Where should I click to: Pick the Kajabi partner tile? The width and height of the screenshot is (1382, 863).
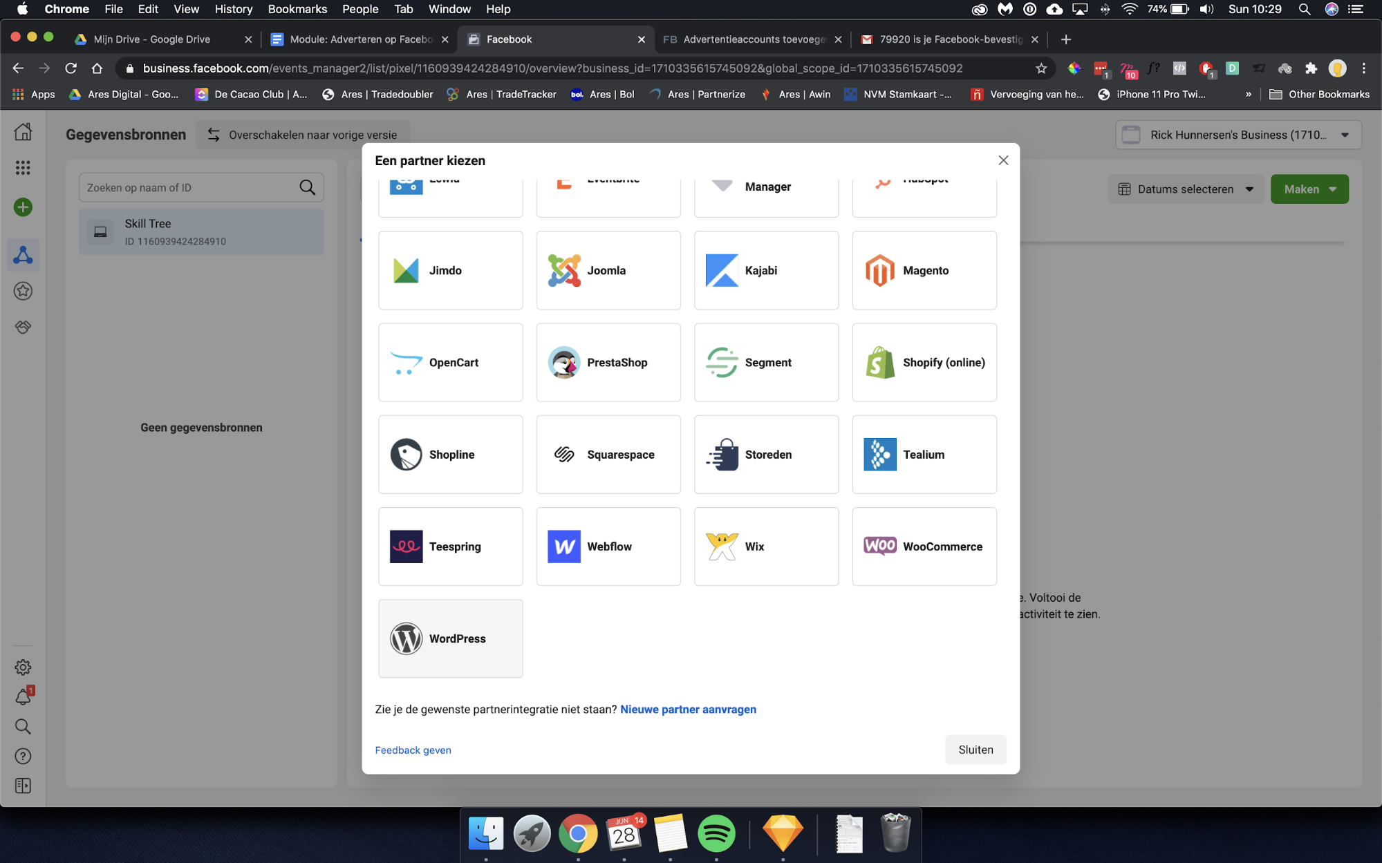[766, 270]
